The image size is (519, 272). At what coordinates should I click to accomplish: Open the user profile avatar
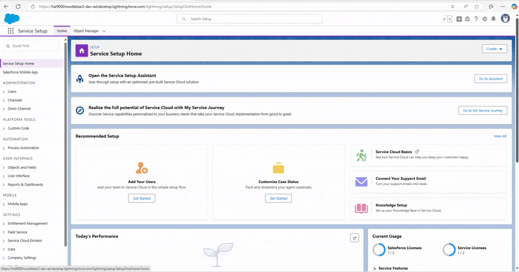[505, 19]
